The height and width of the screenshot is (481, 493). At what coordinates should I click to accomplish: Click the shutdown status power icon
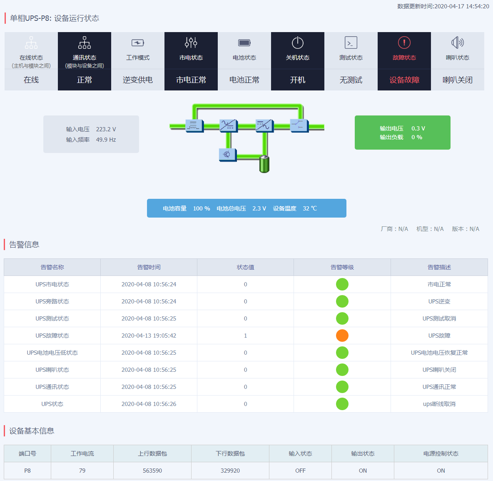(x=298, y=43)
